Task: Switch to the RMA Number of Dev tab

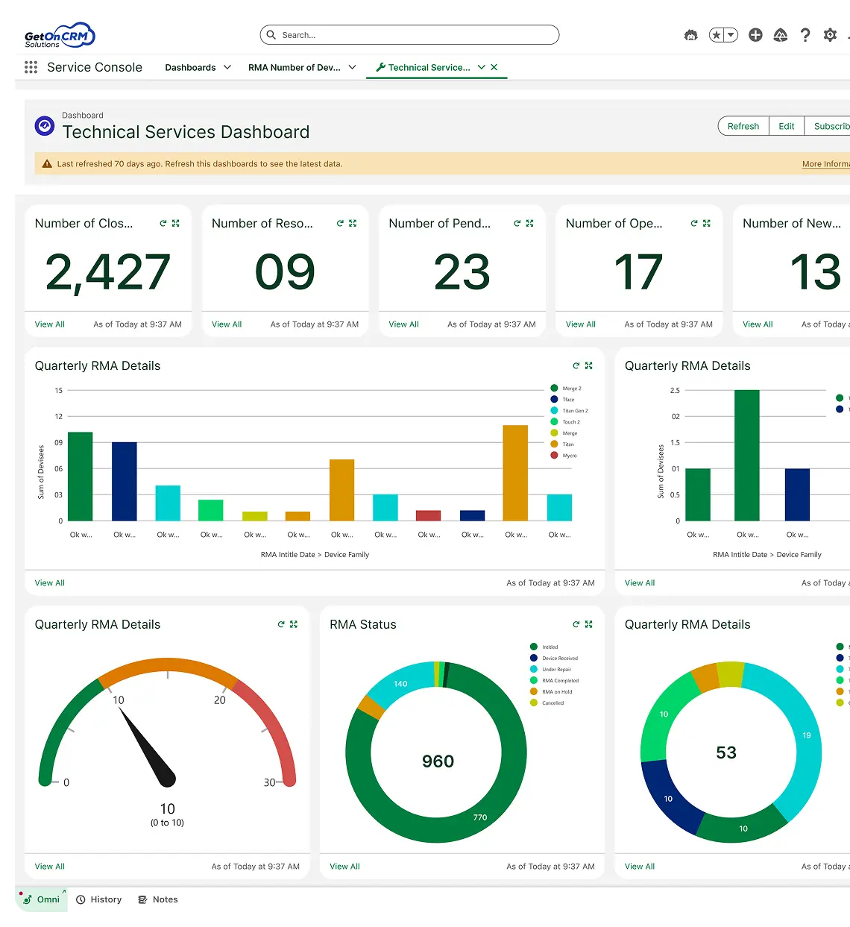Action: [295, 67]
